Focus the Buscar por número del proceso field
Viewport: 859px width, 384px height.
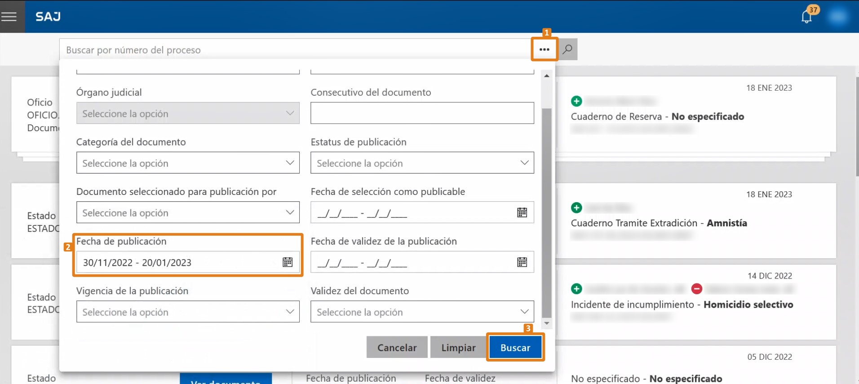tap(296, 49)
